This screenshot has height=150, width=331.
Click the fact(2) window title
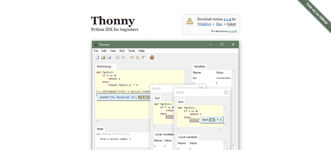(x=180, y=92)
